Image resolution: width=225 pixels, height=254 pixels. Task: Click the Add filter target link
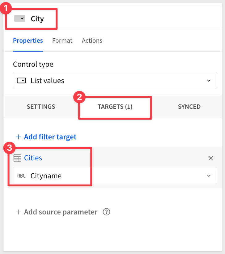coord(50,137)
